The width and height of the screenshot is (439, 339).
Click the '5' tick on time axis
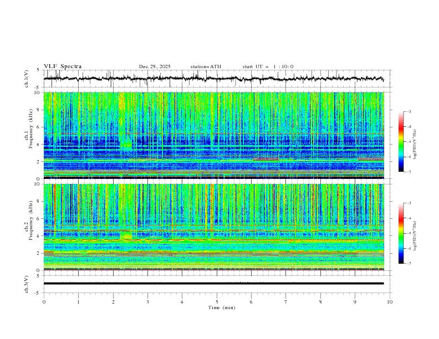(217, 302)
